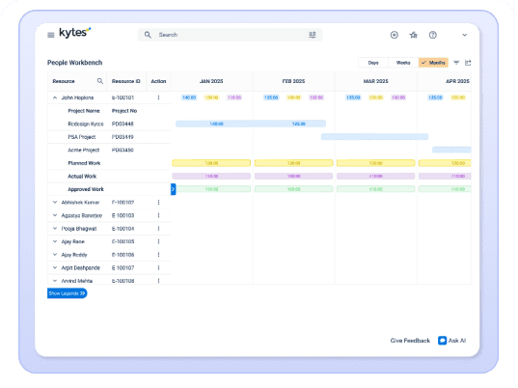The width and height of the screenshot is (518, 388).
Task: Click the People Workbench title
Action: pos(74,63)
